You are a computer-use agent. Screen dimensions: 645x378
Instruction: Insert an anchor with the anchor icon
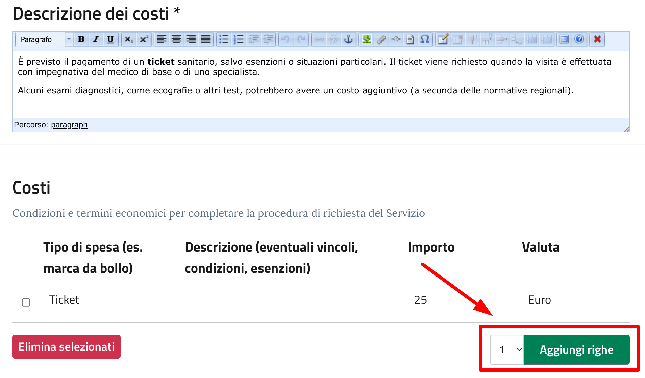click(x=348, y=39)
